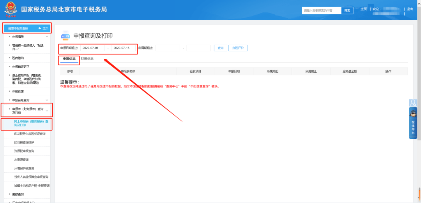Click the 所属期 start date field
The image size is (421, 203).
click(168, 48)
